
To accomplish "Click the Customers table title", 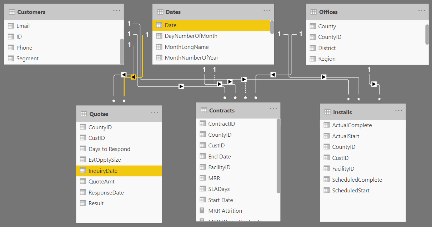I will pos(31,12).
